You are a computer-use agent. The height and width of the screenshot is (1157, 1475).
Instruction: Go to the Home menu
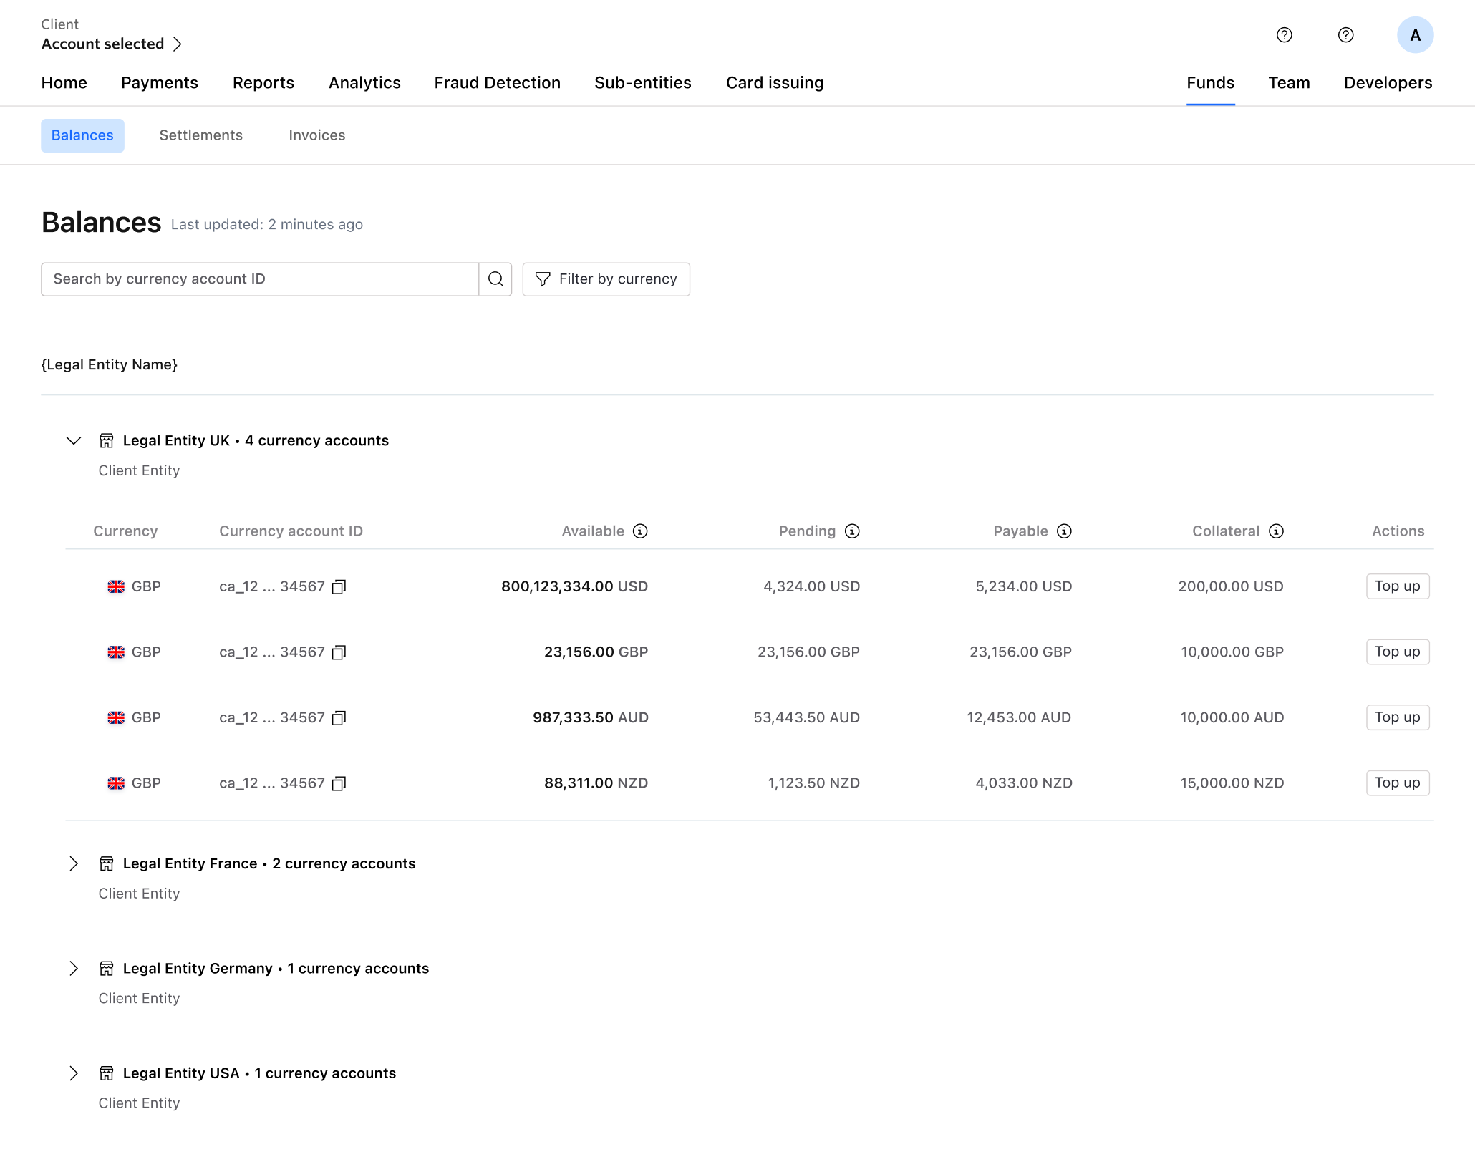point(64,83)
